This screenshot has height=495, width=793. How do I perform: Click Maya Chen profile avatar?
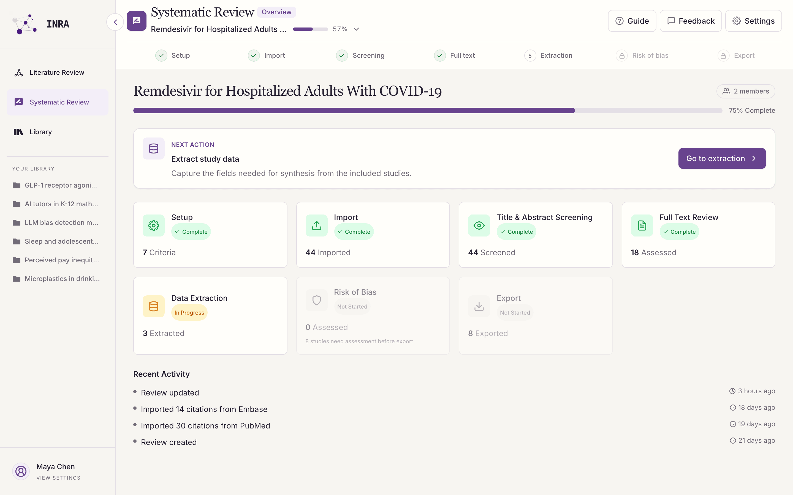[21, 471]
